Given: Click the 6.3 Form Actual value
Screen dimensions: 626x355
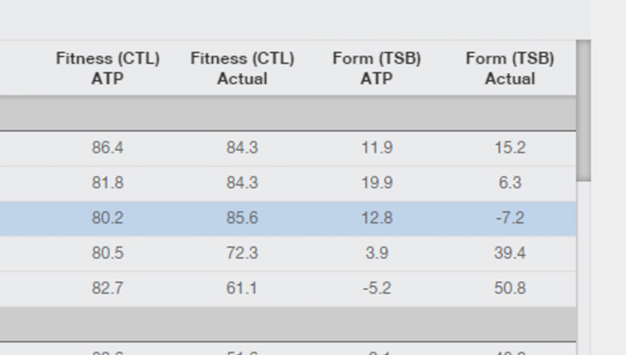Looking at the screenshot, I should (511, 183).
